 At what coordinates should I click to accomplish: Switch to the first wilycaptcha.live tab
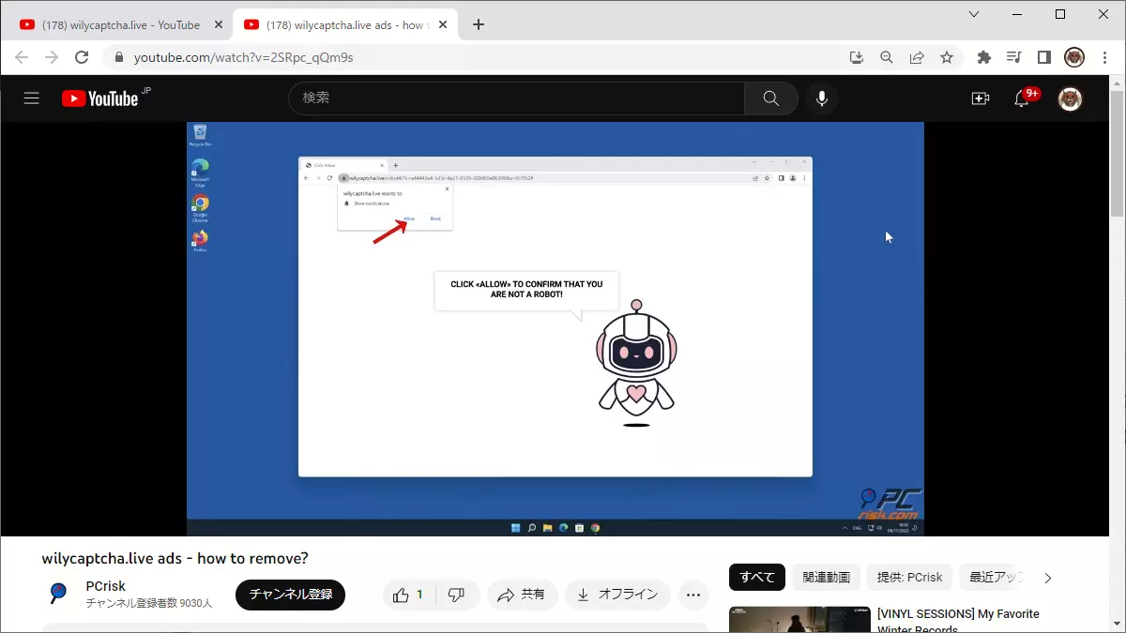click(113, 25)
